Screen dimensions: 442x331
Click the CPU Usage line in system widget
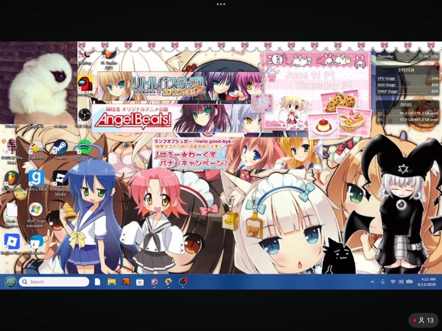point(408,78)
